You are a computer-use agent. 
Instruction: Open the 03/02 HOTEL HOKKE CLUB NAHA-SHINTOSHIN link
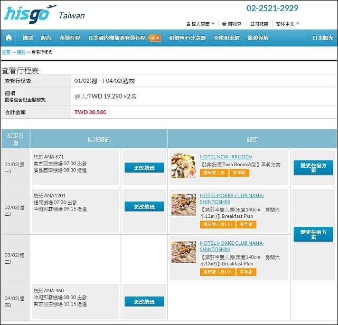[232, 246]
